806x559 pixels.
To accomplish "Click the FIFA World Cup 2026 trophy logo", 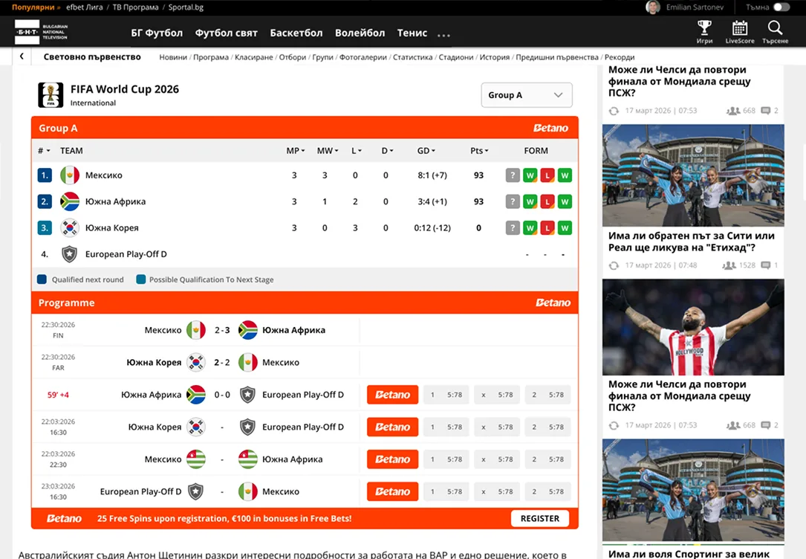I will point(51,94).
